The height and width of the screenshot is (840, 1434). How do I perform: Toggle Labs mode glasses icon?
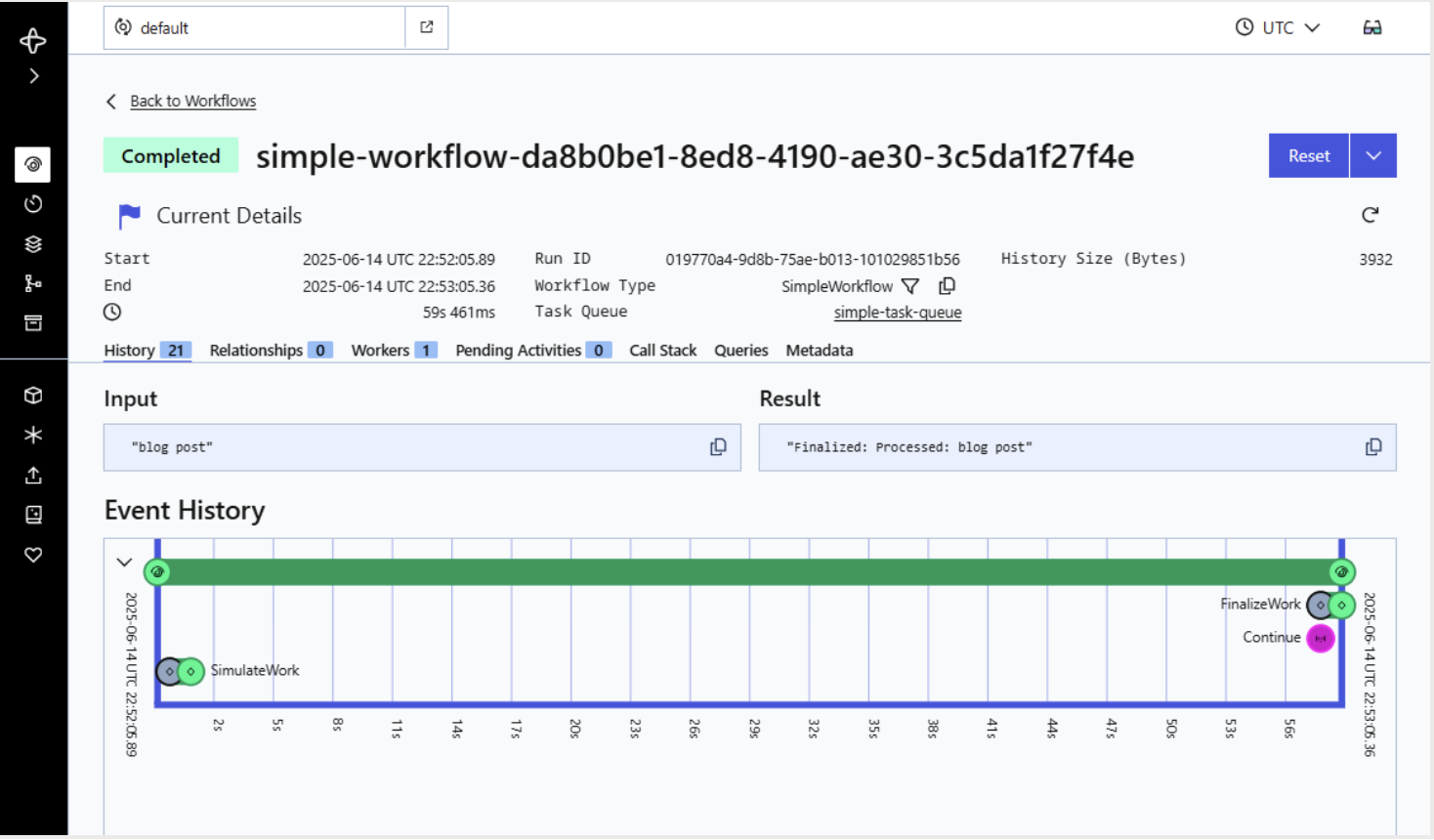1372,27
